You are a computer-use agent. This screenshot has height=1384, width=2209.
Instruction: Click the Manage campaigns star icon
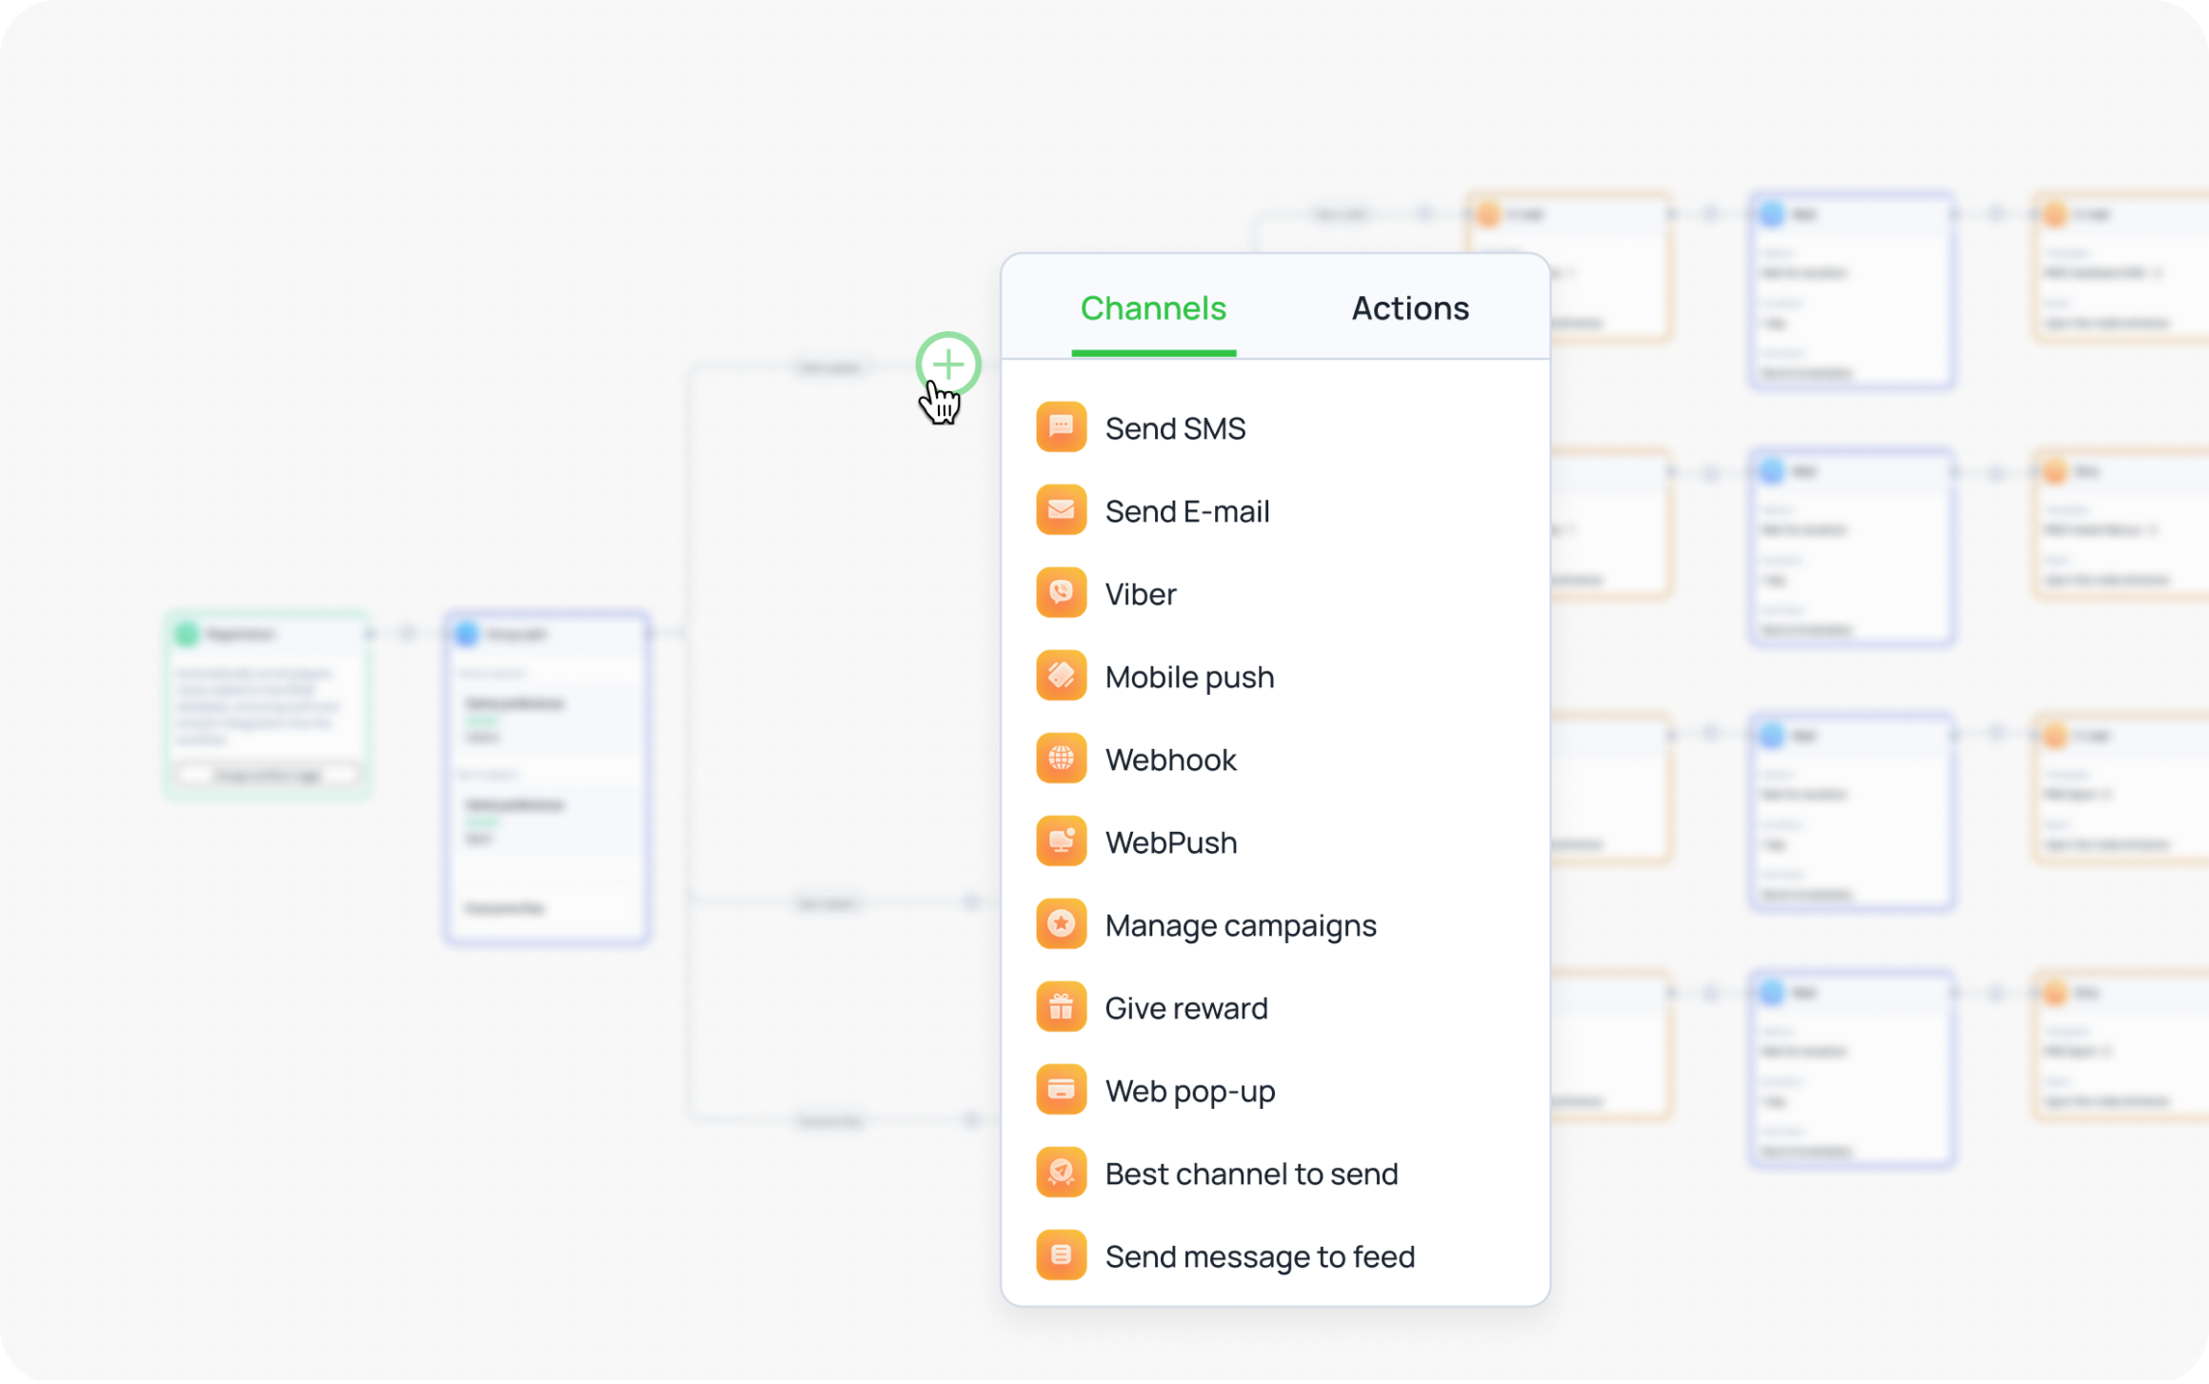click(1061, 924)
